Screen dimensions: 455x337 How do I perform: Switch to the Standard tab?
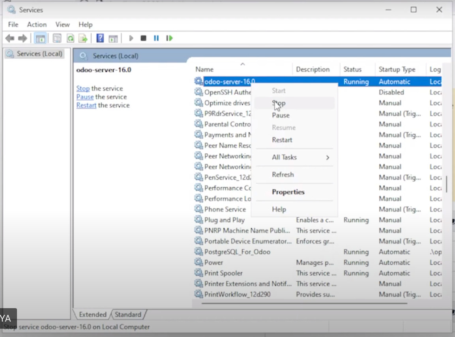(128, 314)
